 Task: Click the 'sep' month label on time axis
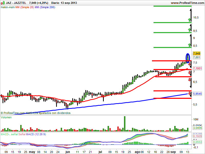173,152
